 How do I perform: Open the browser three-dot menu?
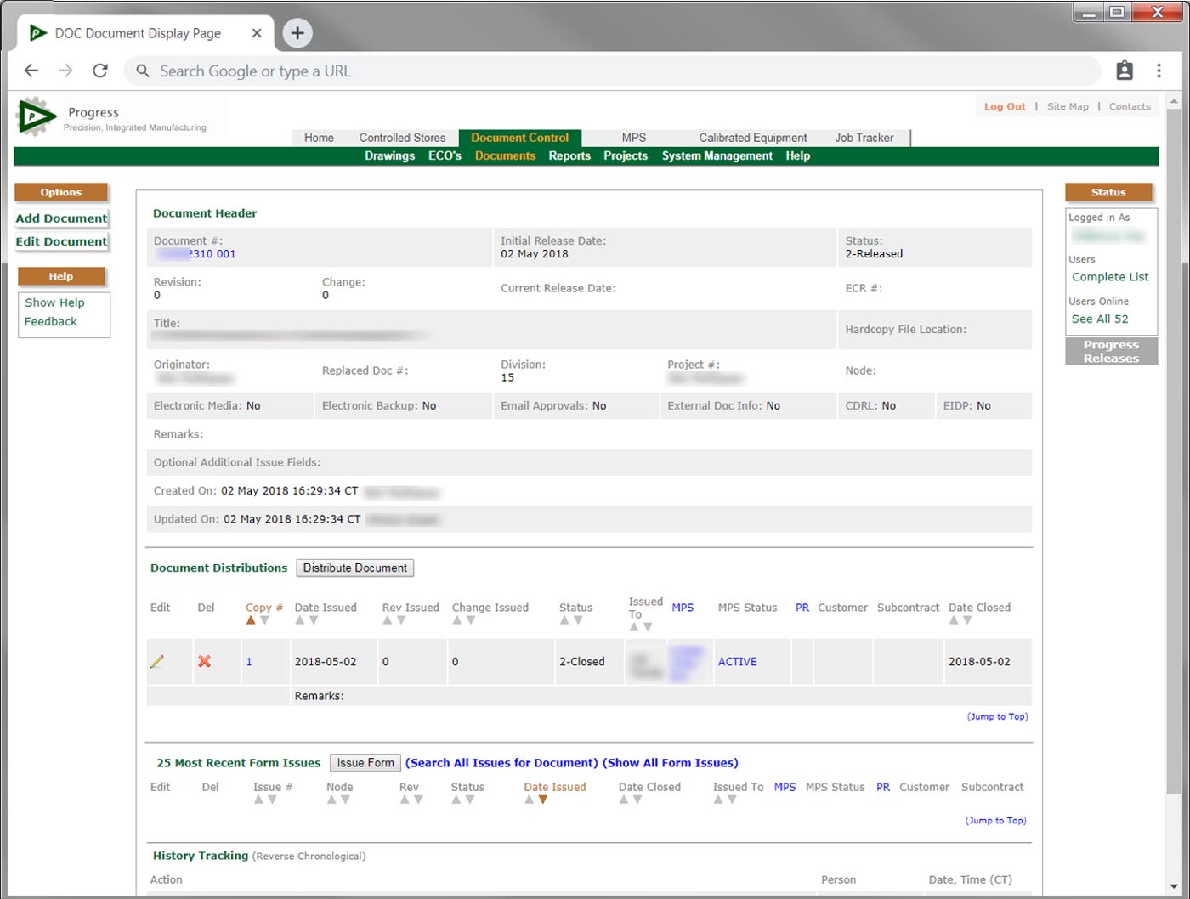click(1159, 71)
